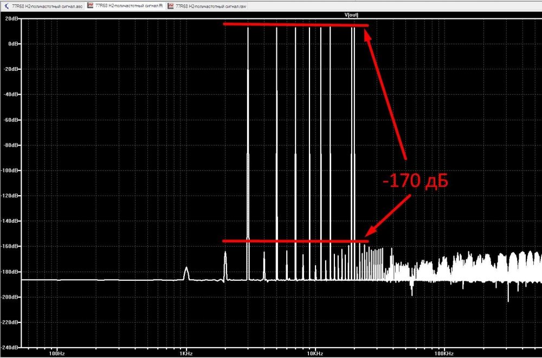Viewport: 542px width, 358px height.
Task: Click the 10KHz frequency axis label
Action: (x=315, y=353)
